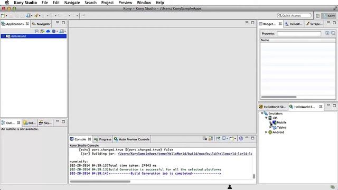
Task: Click the blue globe icon in Applications view
Action: pos(54,32)
